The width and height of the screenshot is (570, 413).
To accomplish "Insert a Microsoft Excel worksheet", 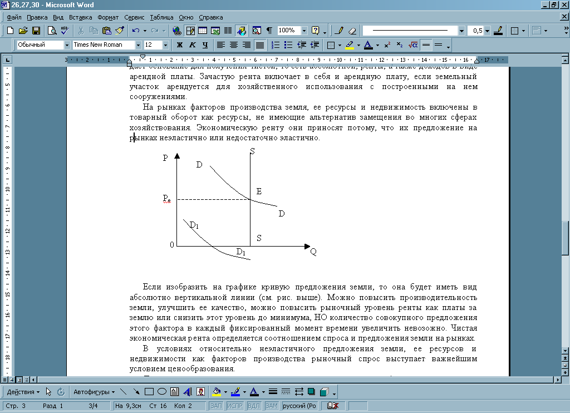I will click(215, 31).
